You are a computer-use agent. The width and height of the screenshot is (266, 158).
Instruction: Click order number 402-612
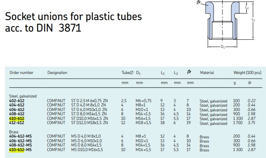tap(17, 101)
